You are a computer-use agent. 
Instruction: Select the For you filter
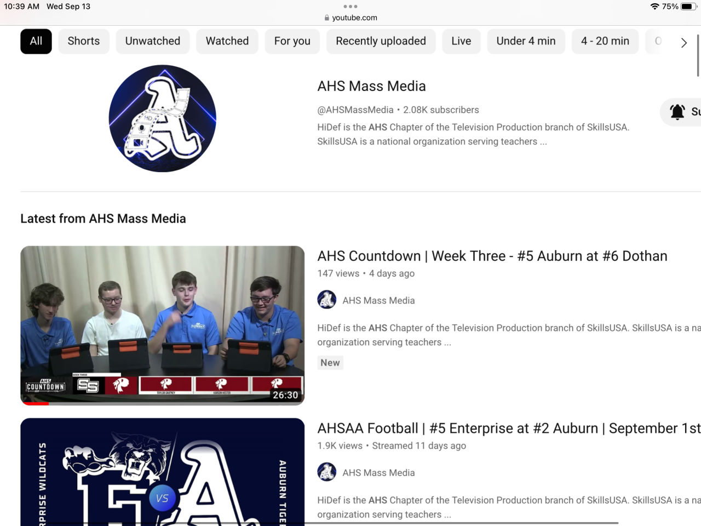pos(292,41)
